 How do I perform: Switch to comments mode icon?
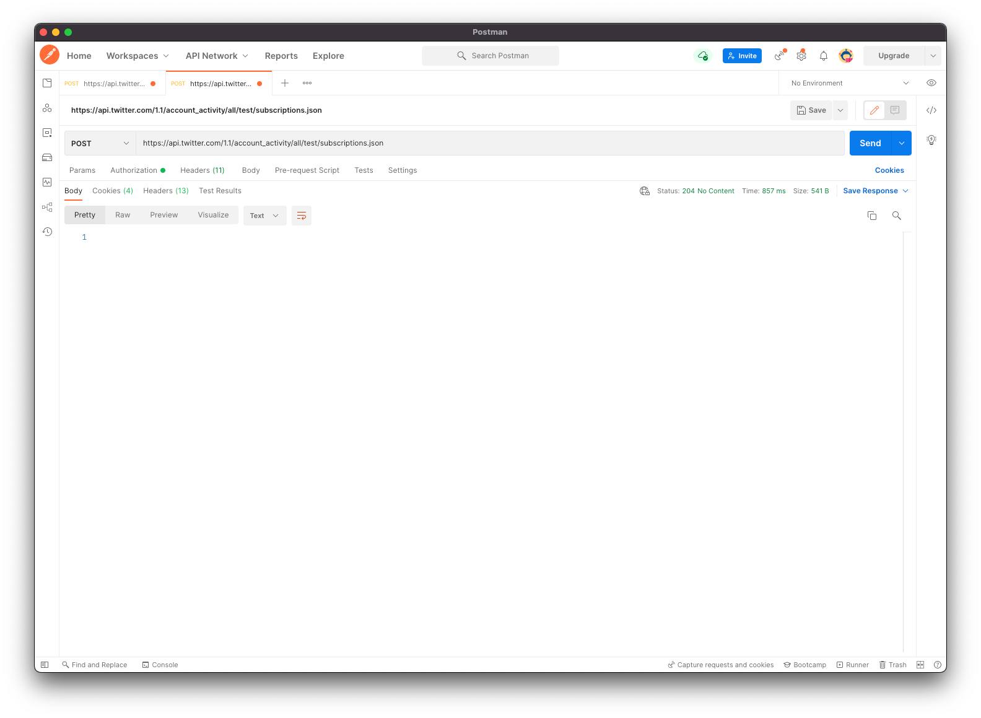[895, 110]
